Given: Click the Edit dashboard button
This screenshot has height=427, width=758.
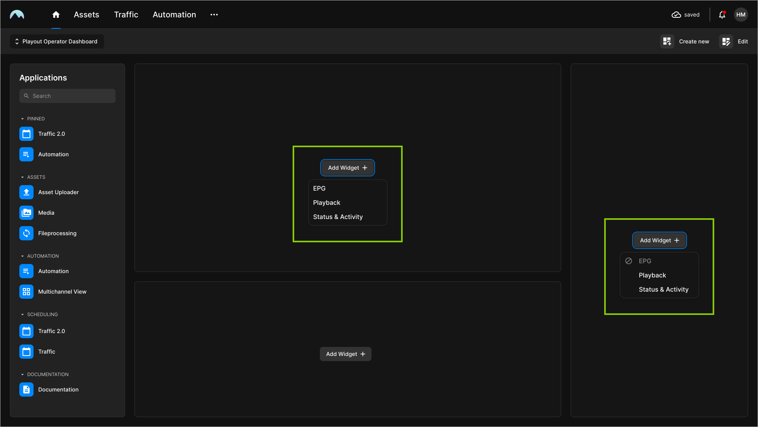Looking at the screenshot, I should [x=734, y=41].
